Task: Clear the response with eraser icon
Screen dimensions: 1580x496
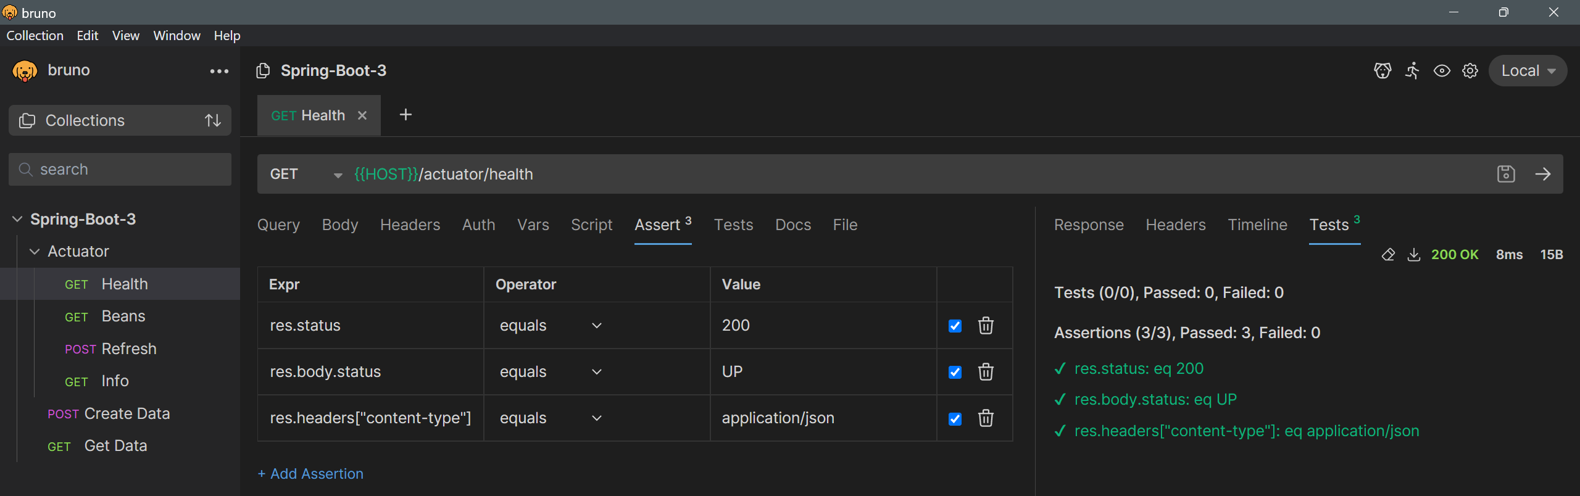Action: point(1388,255)
